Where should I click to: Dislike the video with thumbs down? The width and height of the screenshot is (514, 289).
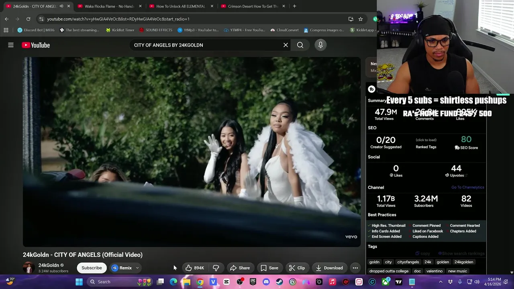click(216, 268)
